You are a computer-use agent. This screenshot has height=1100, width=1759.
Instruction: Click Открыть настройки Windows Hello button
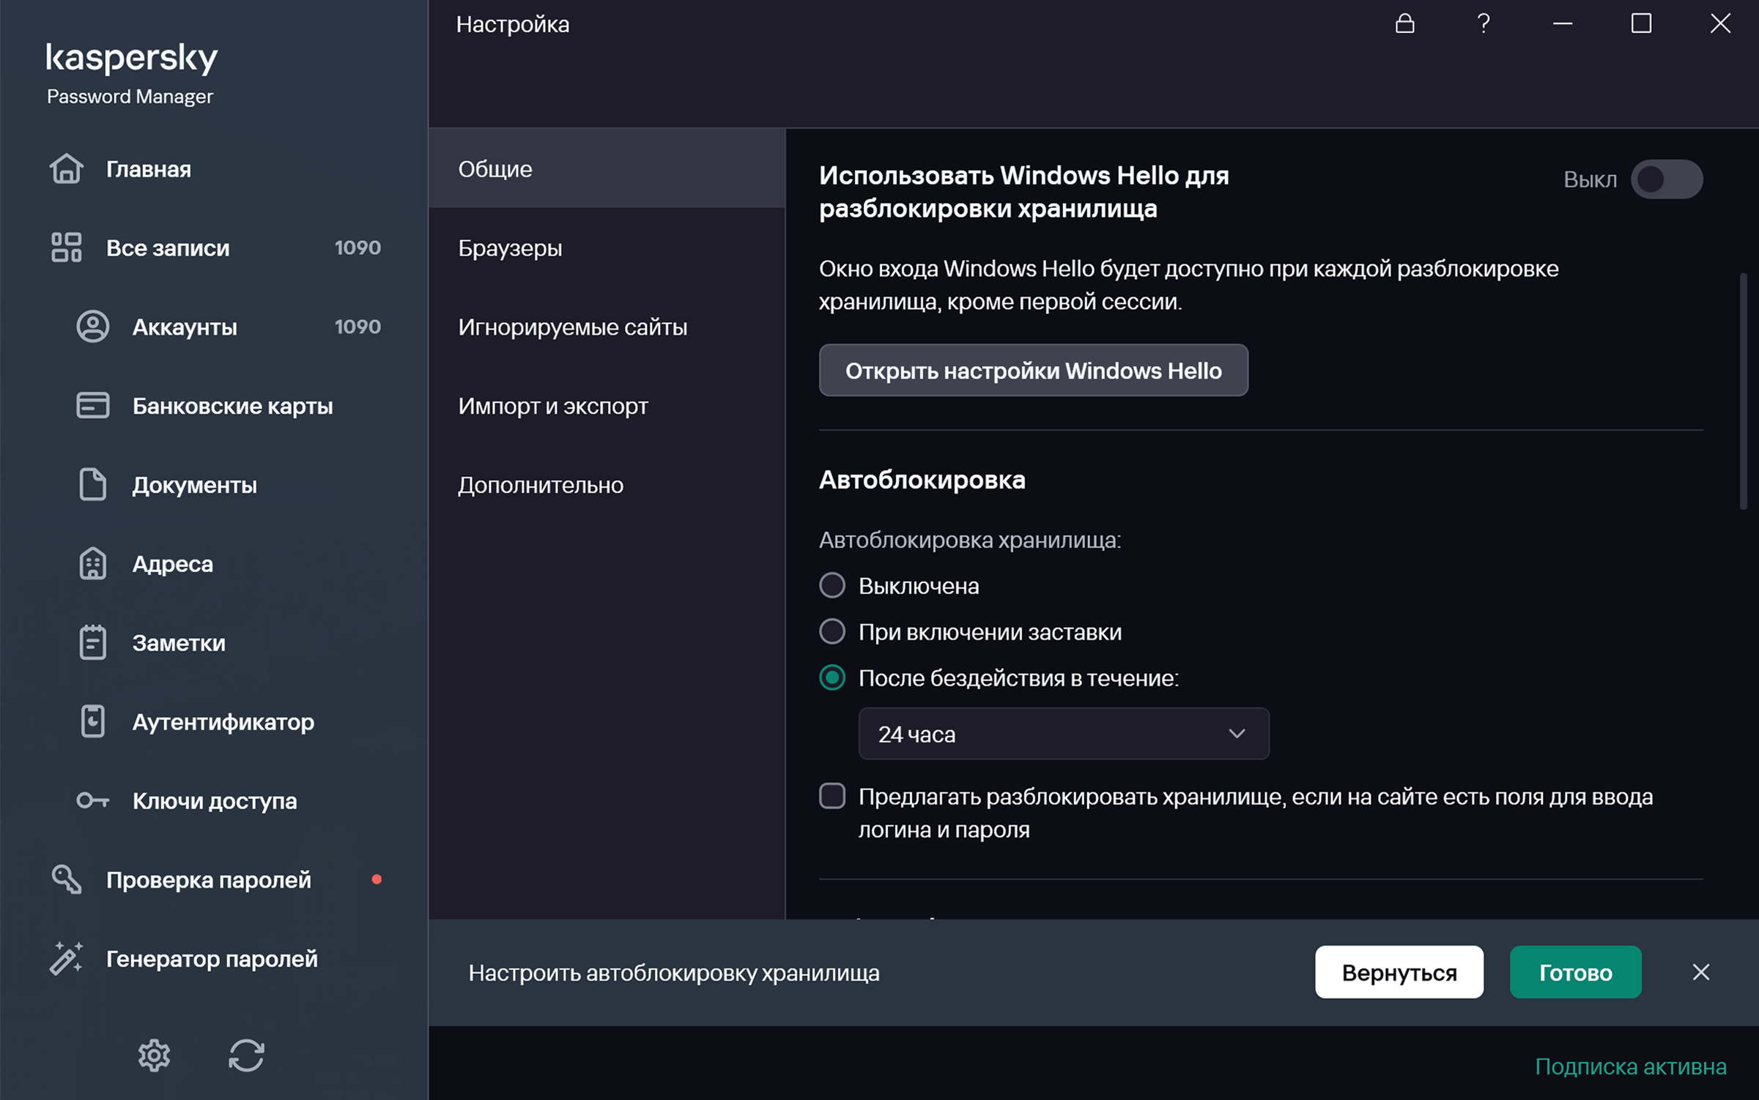[x=1033, y=371]
